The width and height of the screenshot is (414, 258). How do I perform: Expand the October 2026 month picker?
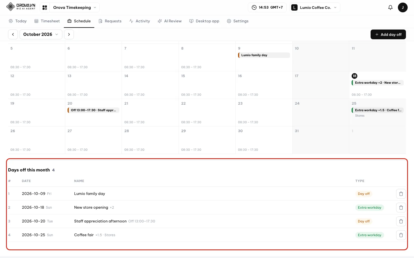click(x=41, y=34)
